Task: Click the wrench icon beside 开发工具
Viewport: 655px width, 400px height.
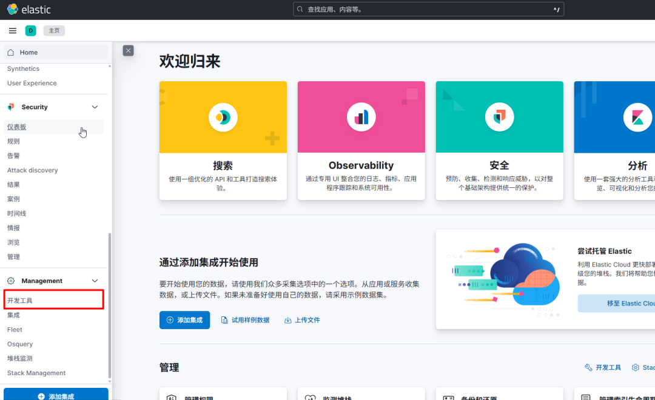Action: [x=588, y=367]
